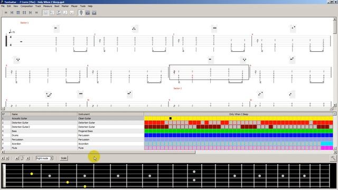This screenshot has height=190, width=338.
Task: Click the note duration icon in fretboard bar
Action: point(22,158)
